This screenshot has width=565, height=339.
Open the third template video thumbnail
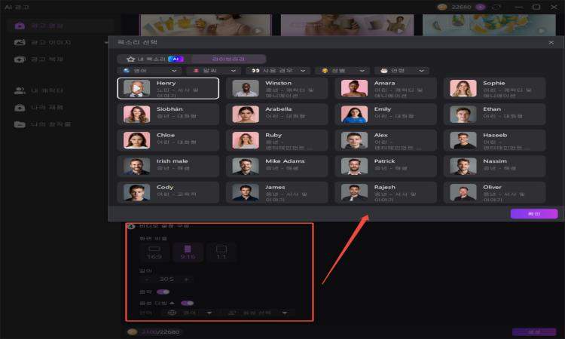point(489,25)
